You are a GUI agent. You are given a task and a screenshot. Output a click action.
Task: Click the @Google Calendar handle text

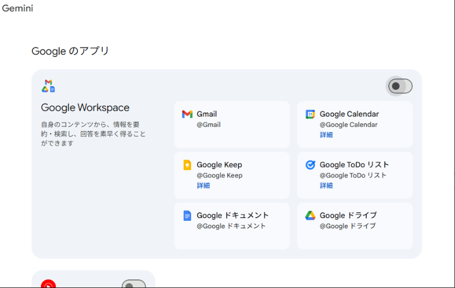tap(348, 125)
